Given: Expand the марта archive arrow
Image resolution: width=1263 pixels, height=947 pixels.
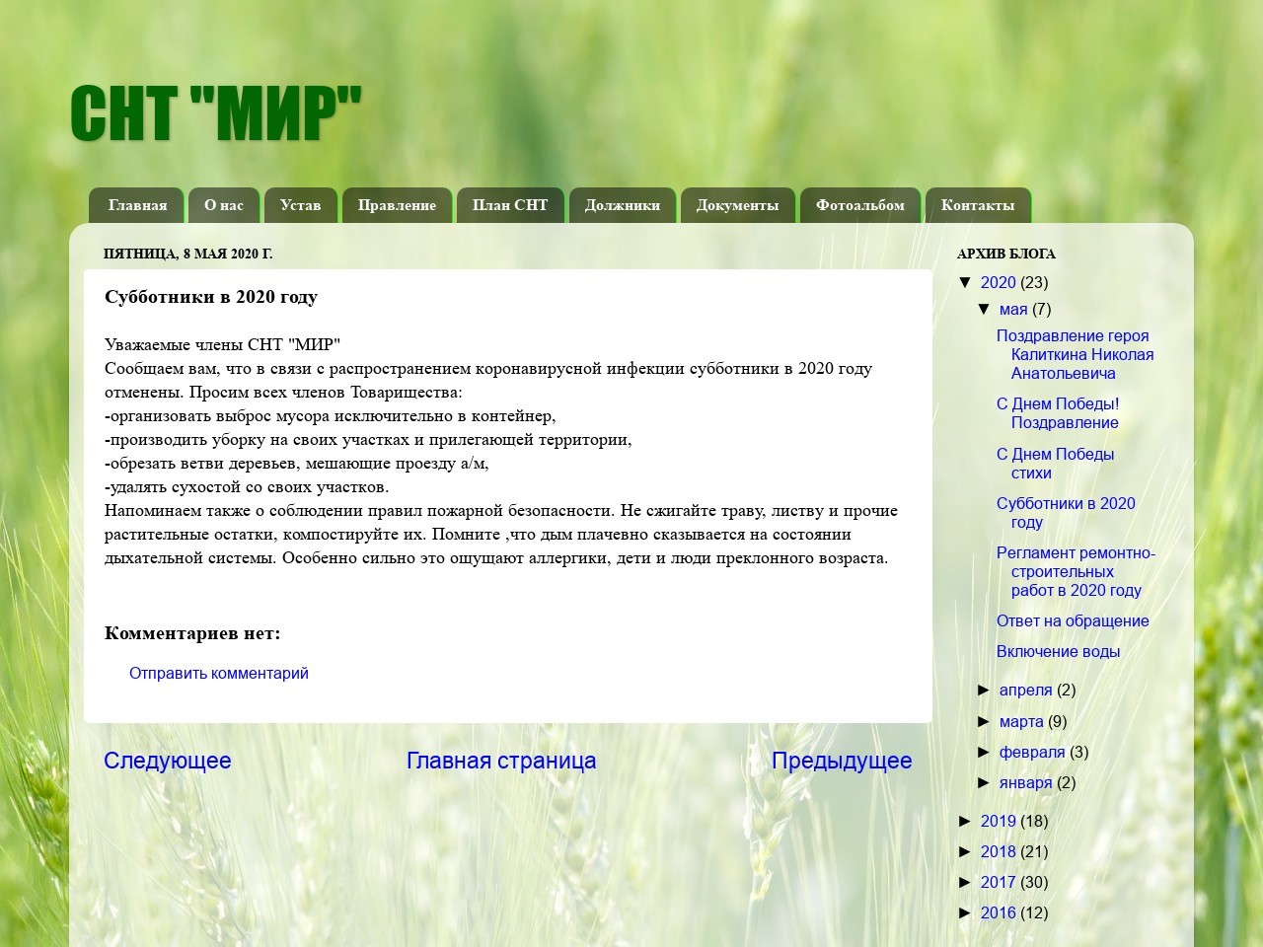Looking at the screenshot, I should pyautogui.click(x=984, y=721).
